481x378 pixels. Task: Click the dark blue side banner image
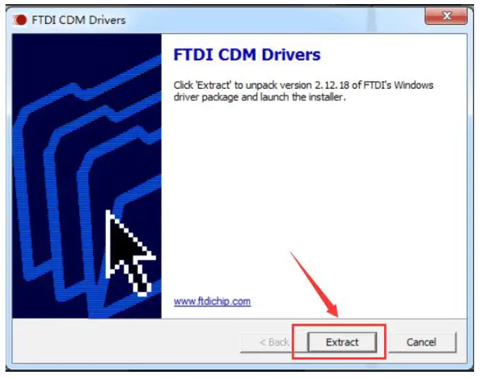[x=87, y=176]
